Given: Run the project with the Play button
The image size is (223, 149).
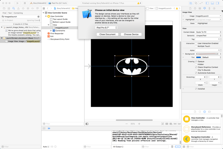Looking at the screenshot, I should 18,3.
